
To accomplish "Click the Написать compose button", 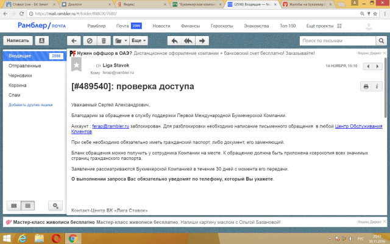I will 18,40.
